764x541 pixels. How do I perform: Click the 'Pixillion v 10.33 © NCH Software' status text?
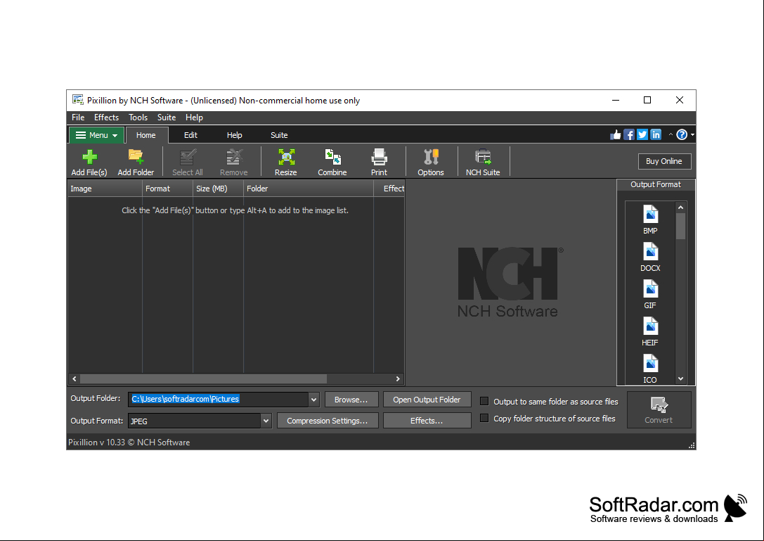tap(129, 443)
